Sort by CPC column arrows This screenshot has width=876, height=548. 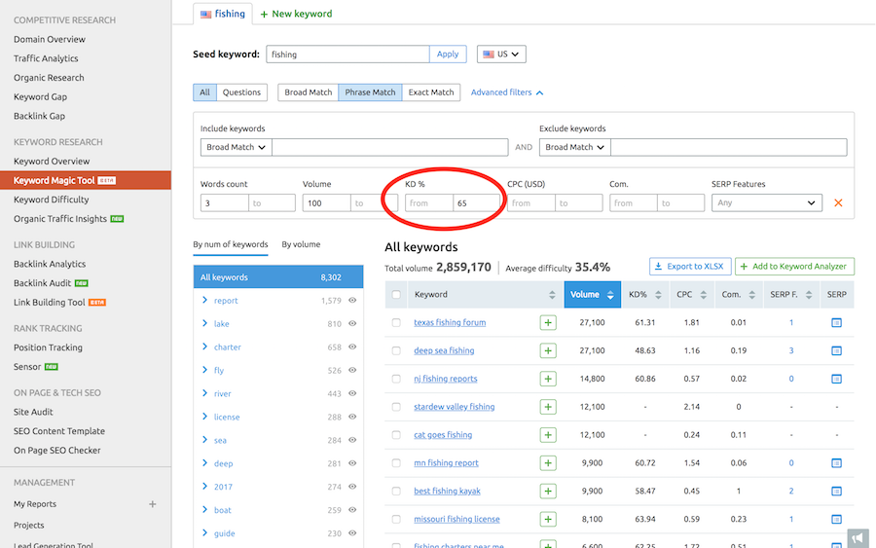click(x=704, y=295)
